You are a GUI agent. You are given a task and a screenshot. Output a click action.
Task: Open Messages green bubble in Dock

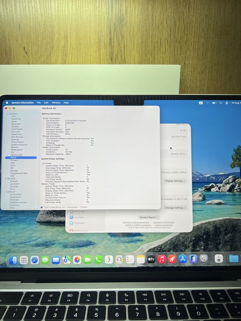point(45,260)
